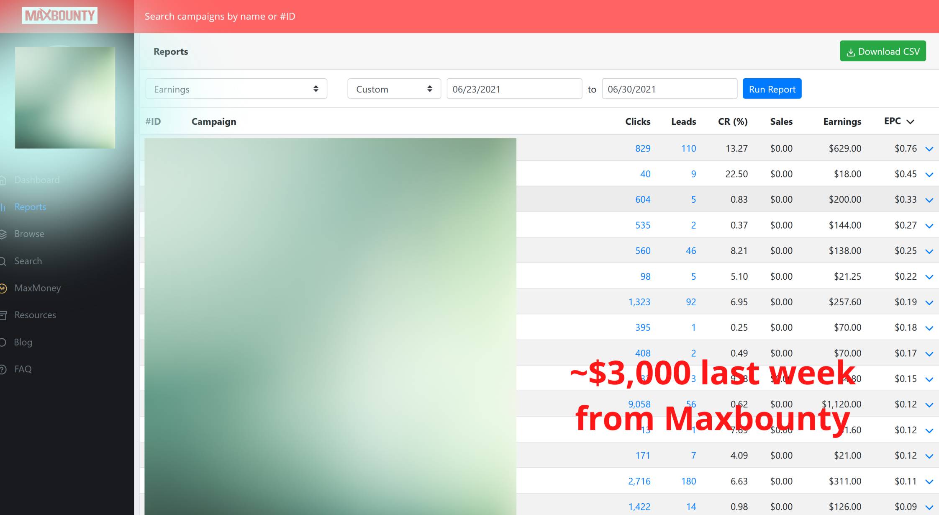This screenshot has width=939, height=515.
Task: Click the Blog icon in sidebar
Action: point(3,342)
